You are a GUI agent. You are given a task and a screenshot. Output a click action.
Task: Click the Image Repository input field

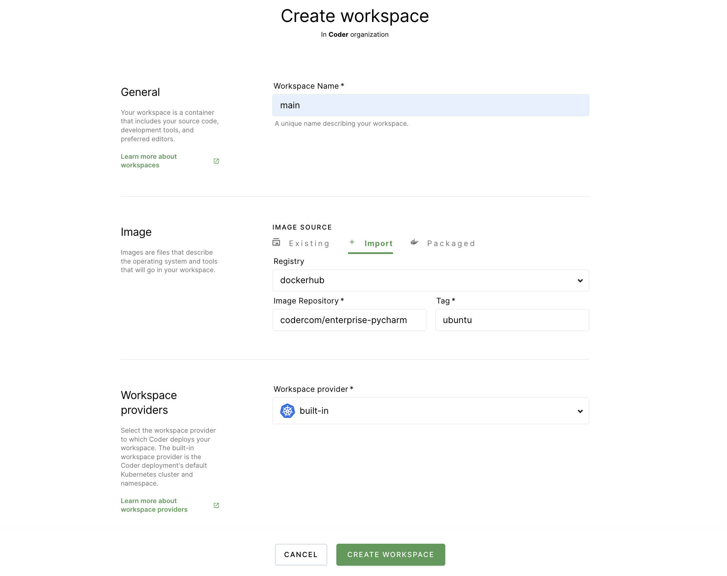click(349, 320)
